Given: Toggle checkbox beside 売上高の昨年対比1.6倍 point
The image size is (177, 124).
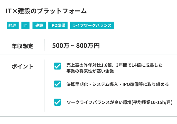Looking at the screenshot, I should tap(58, 66).
